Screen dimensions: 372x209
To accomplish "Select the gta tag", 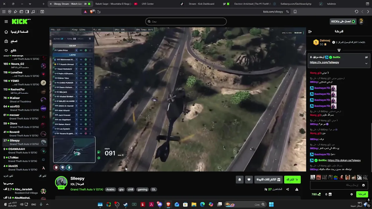I will point(121,190).
